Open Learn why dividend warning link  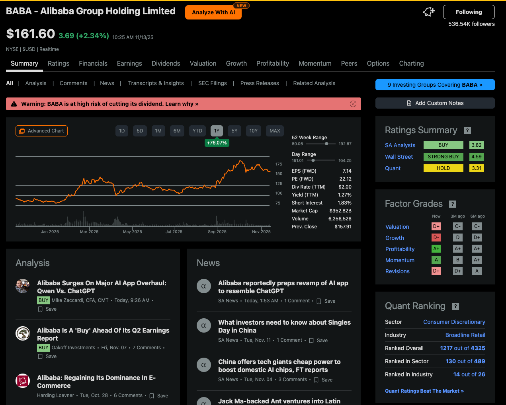pos(182,104)
